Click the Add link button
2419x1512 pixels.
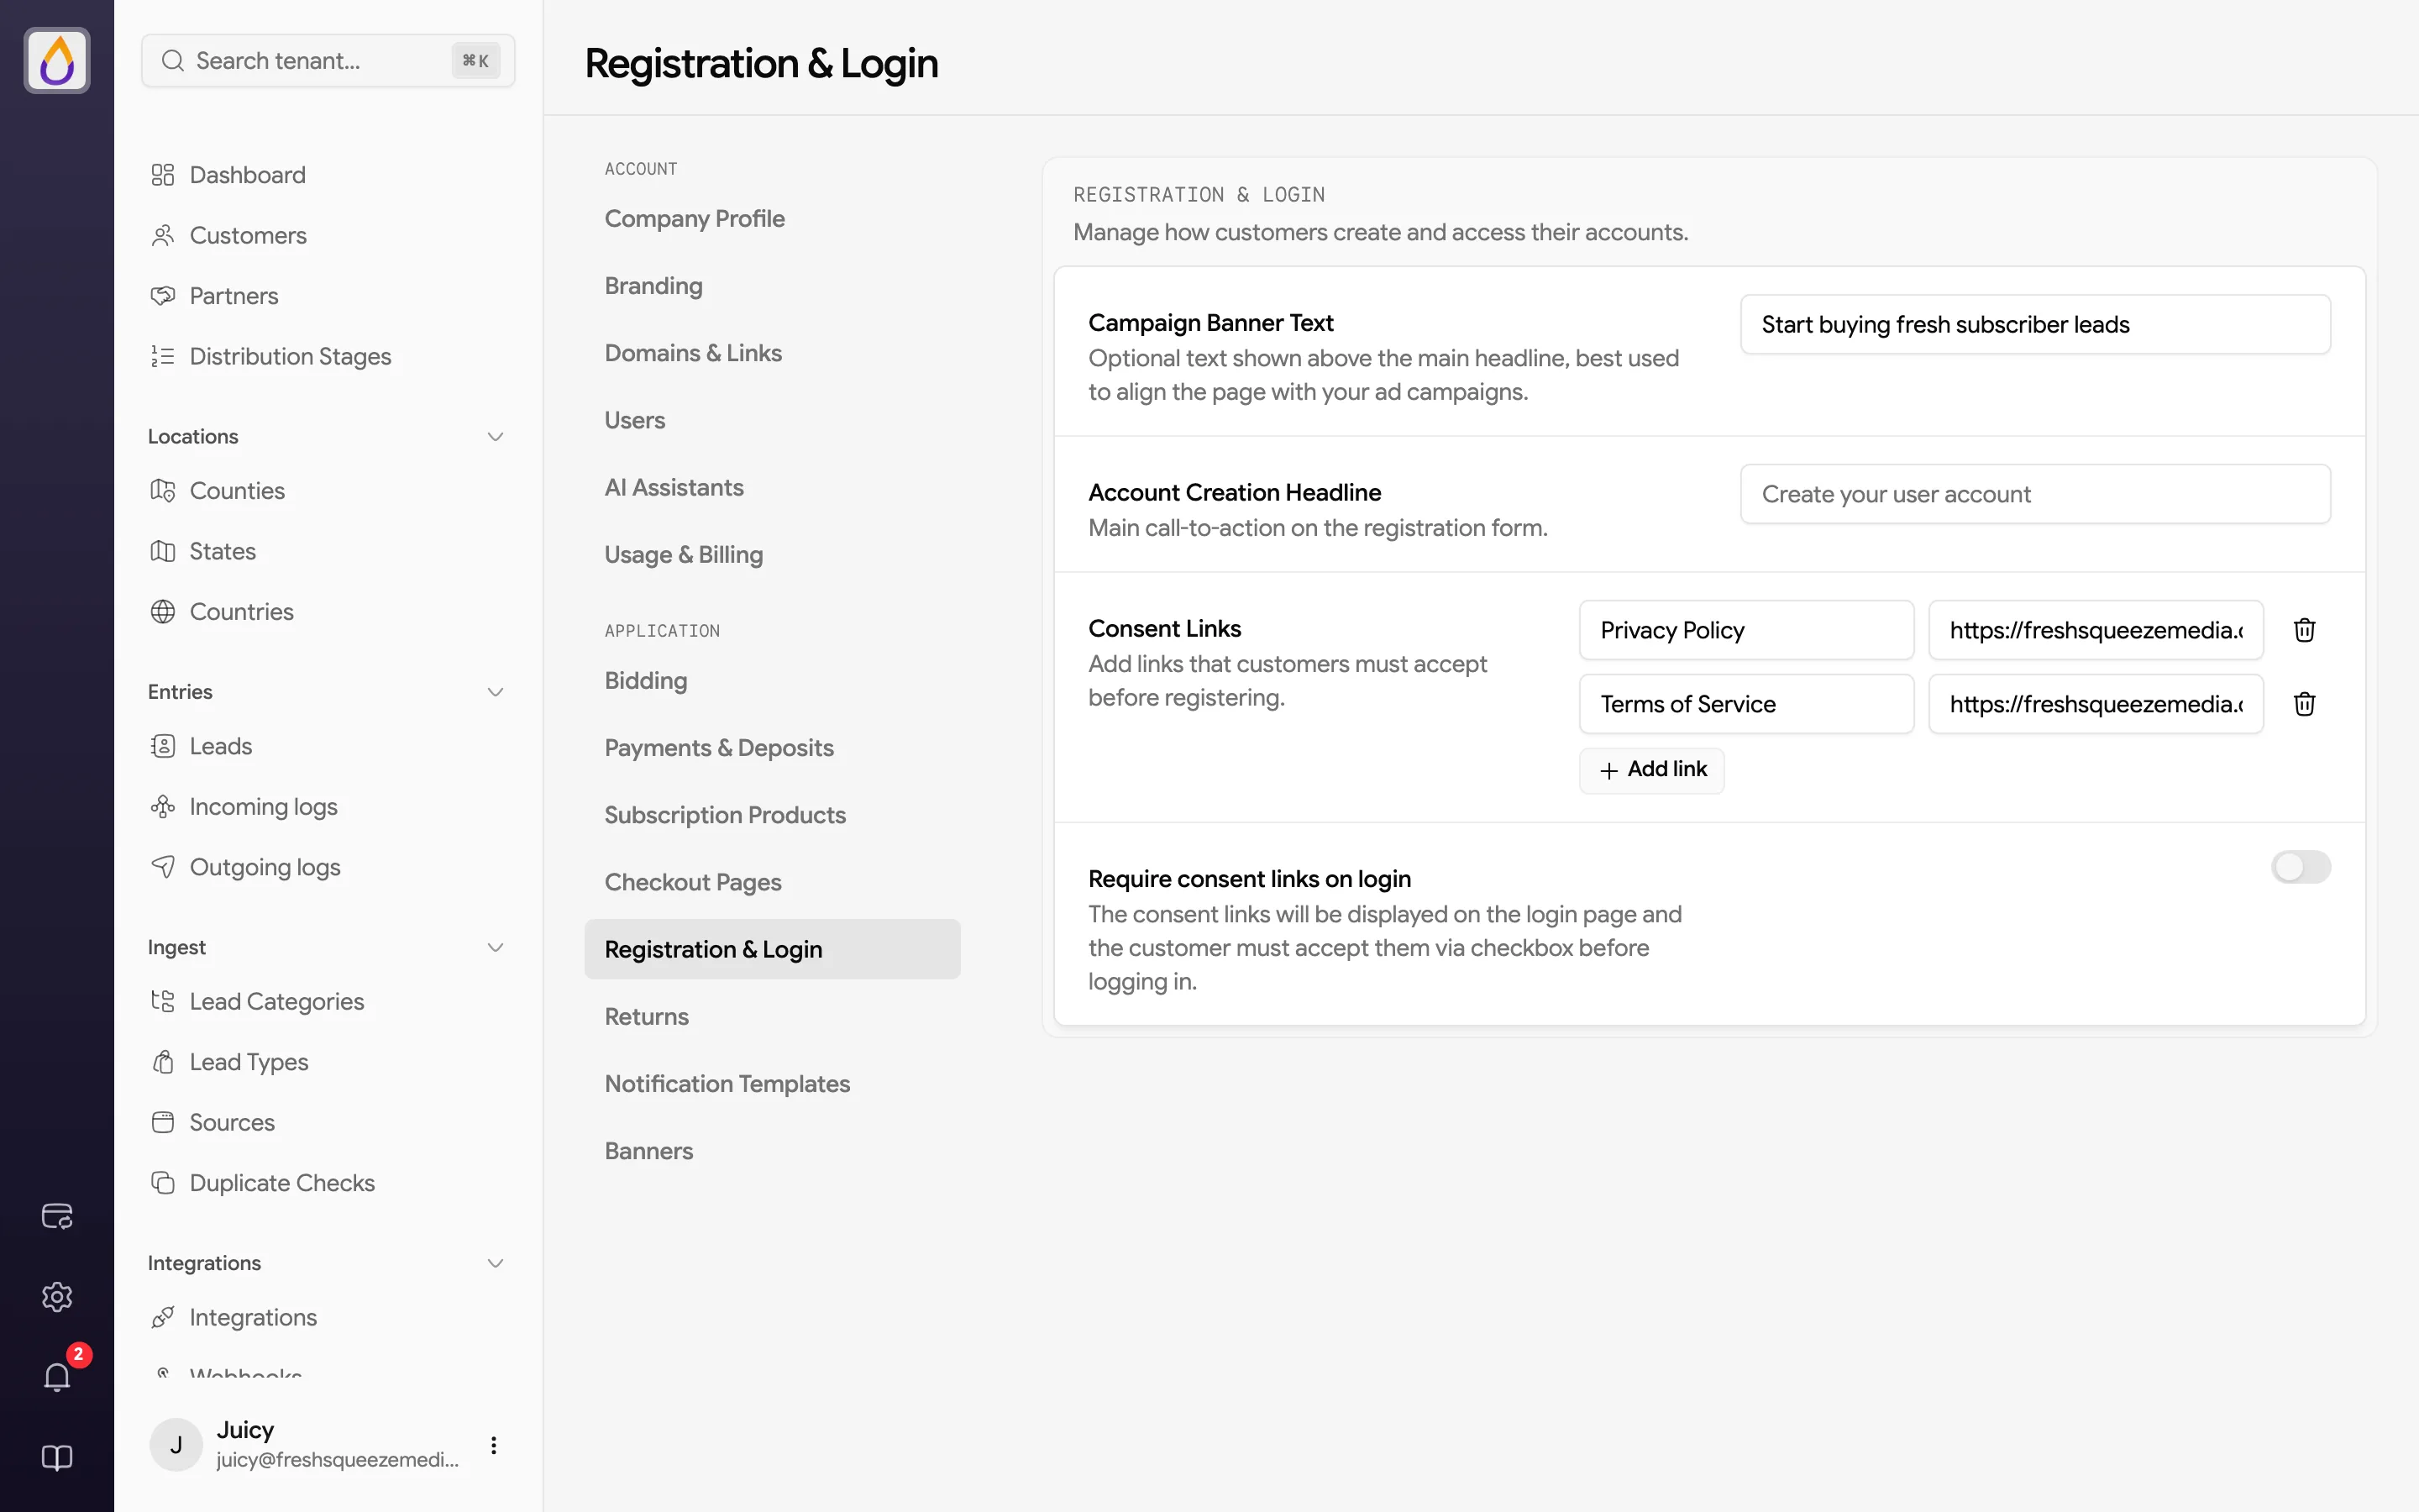(1651, 770)
